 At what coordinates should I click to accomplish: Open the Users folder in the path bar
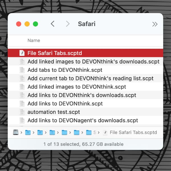[x=28, y=133]
